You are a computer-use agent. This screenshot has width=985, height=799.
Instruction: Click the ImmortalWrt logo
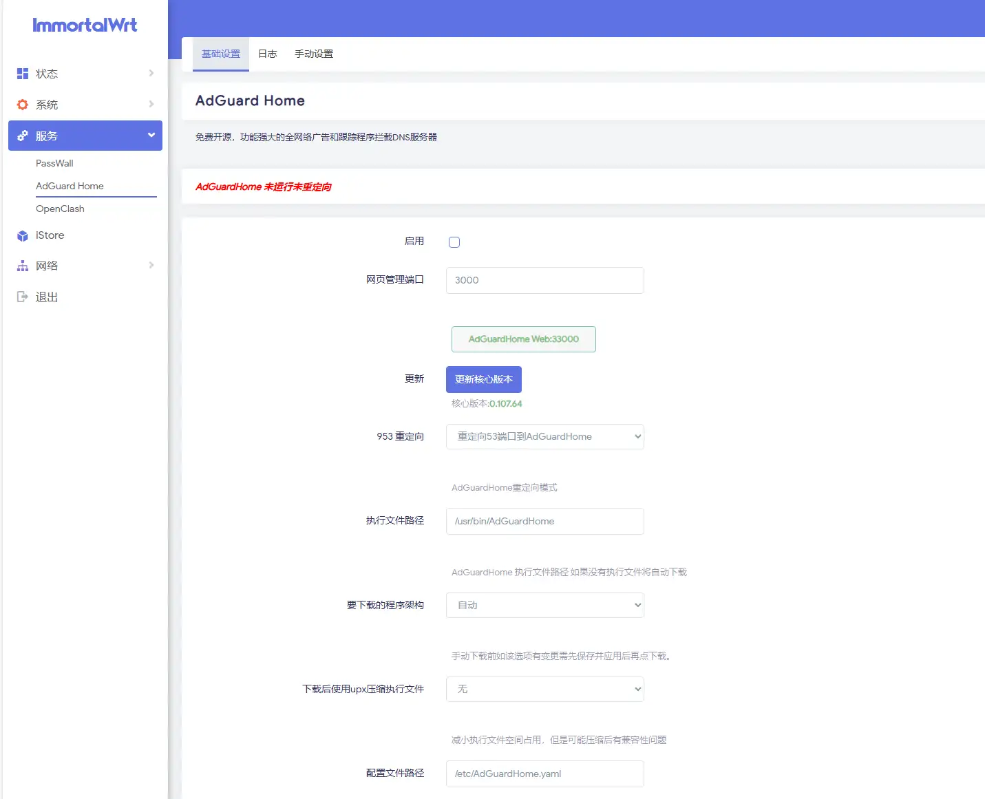pyautogui.click(x=85, y=25)
